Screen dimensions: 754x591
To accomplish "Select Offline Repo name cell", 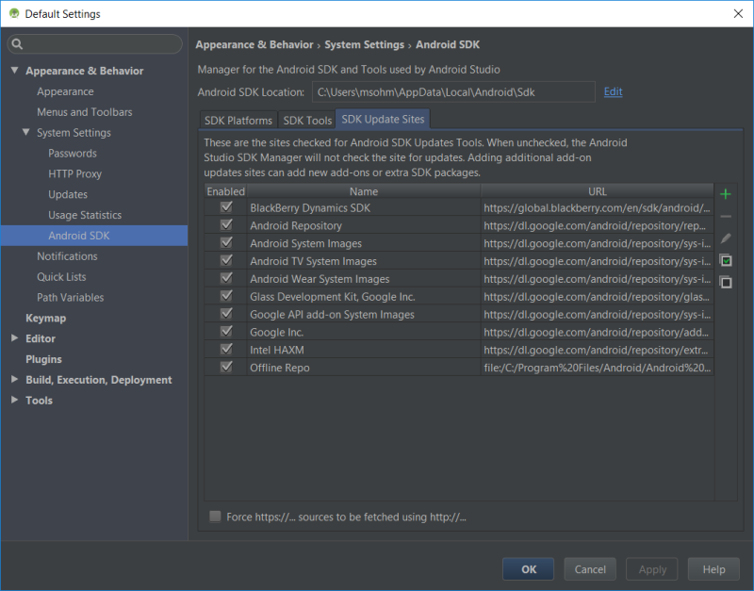I will [364, 368].
